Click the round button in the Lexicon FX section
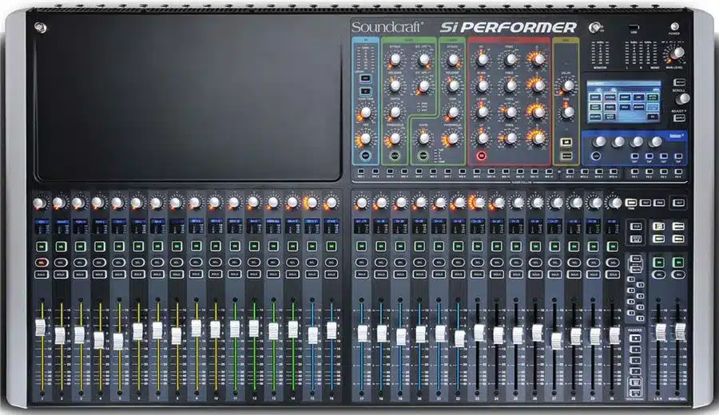Viewport: 719px width, 415px height. pos(596,156)
